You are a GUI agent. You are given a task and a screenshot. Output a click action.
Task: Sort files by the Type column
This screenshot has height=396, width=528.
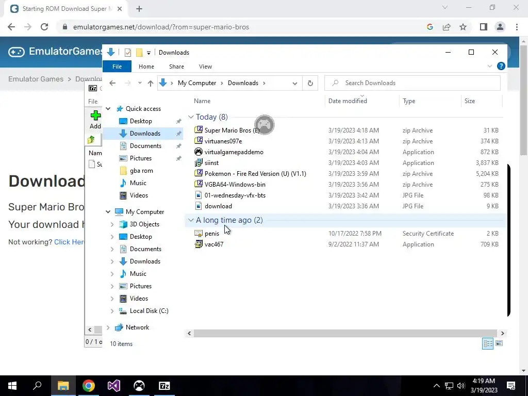point(409,101)
